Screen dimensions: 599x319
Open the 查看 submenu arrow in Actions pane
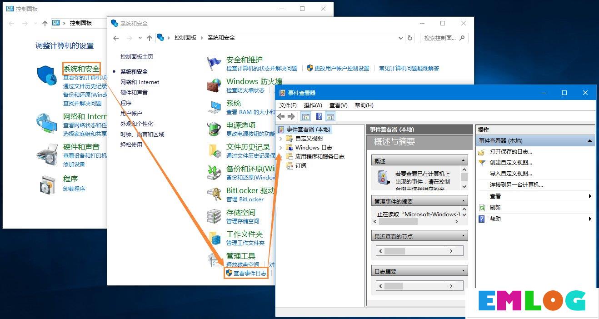(x=590, y=196)
